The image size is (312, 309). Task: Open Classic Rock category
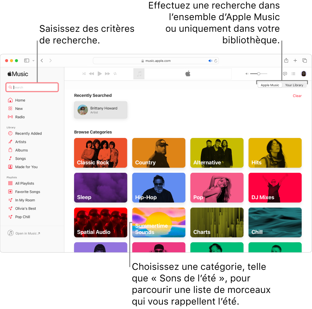(x=101, y=153)
